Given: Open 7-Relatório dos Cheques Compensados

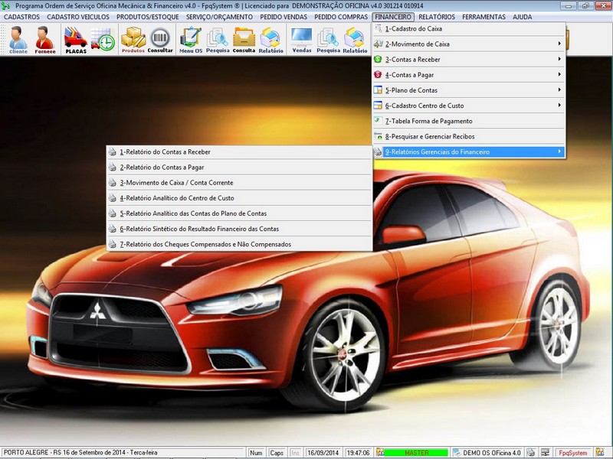Looking at the screenshot, I should point(239,244).
